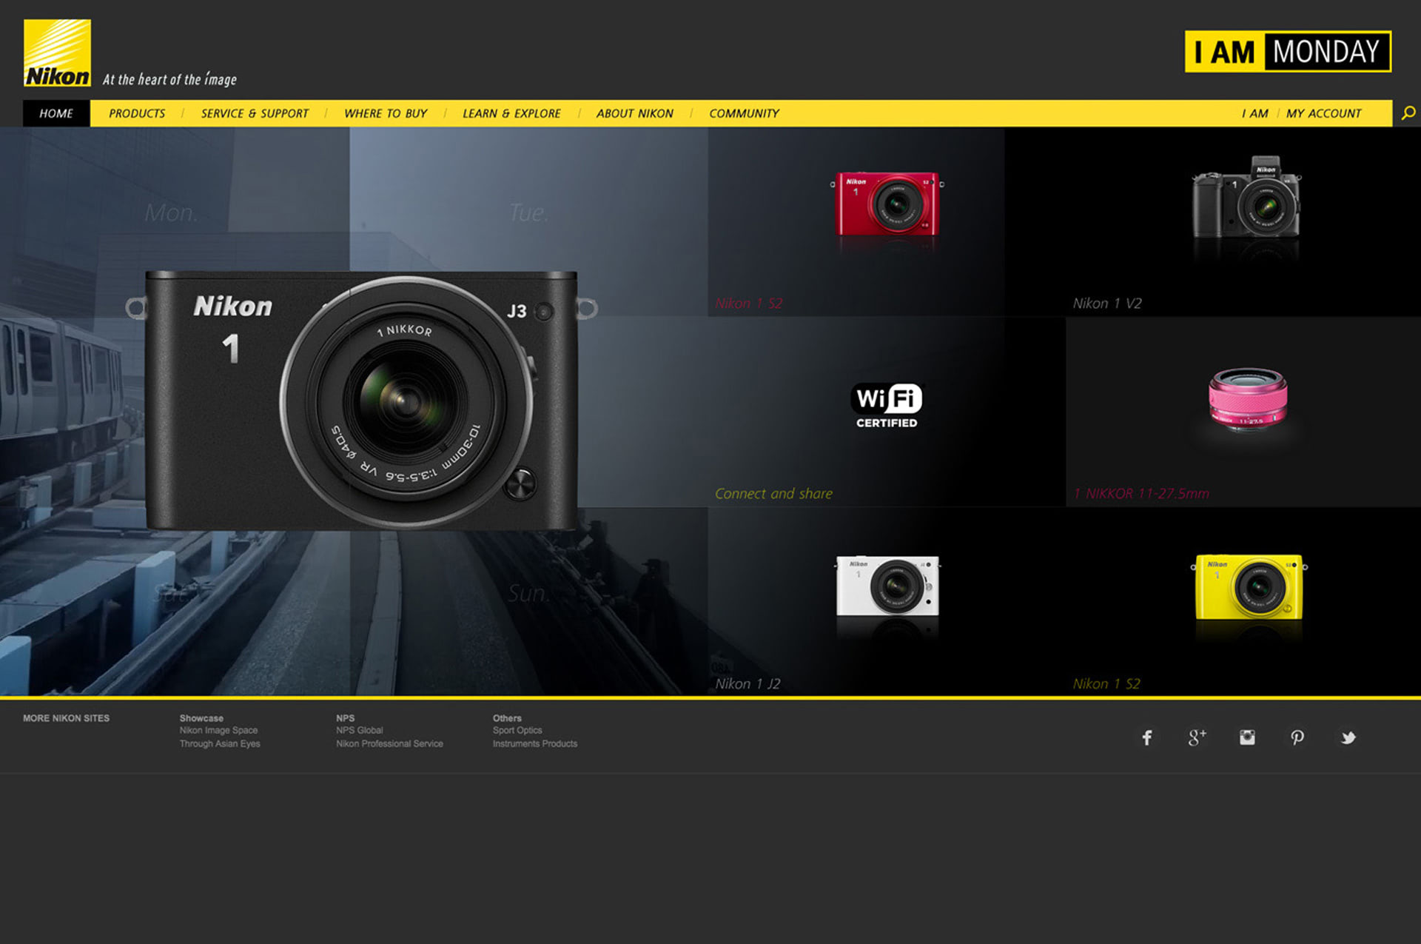Open NPS Global link
1421x944 pixels.
point(360,730)
